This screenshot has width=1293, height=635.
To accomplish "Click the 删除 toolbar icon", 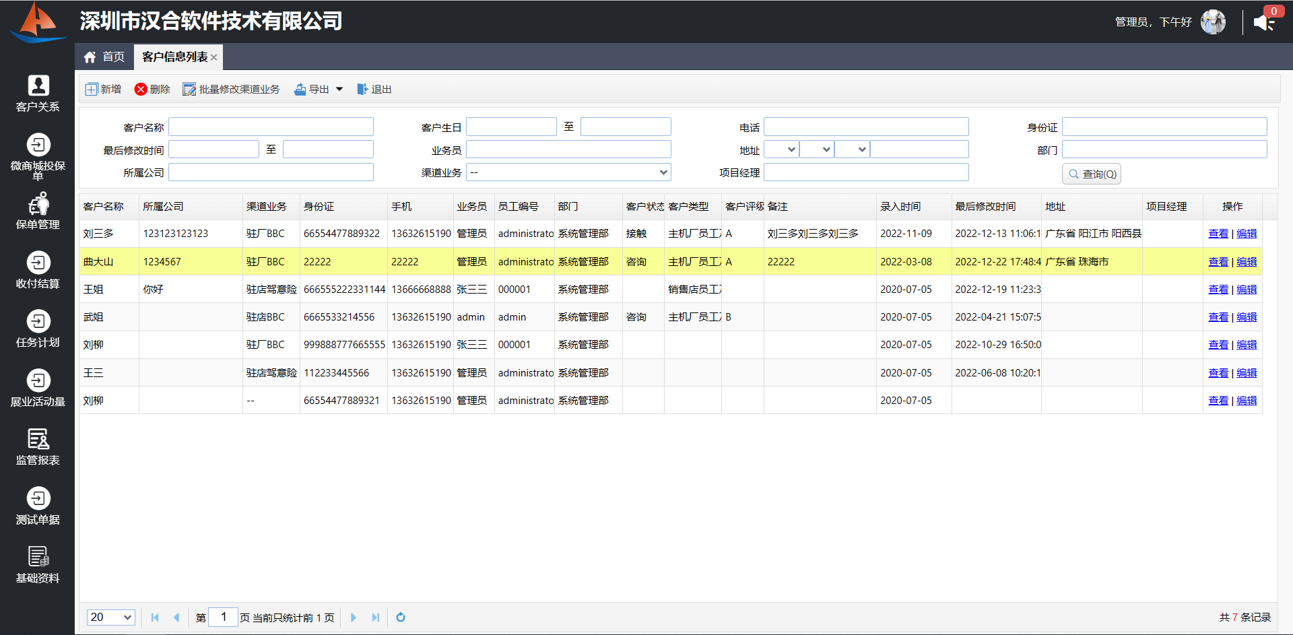I will 141,90.
